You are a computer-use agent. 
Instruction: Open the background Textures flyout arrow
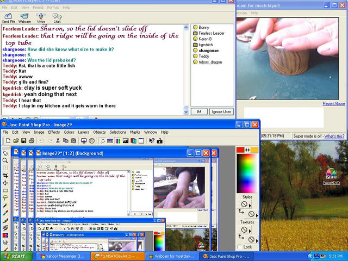click(x=257, y=240)
